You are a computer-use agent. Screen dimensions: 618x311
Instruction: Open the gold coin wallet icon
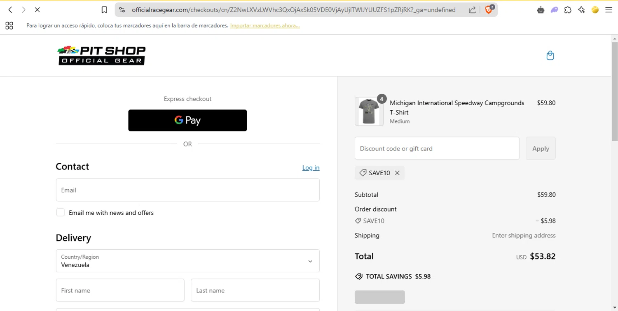pyautogui.click(x=595, y=10)
